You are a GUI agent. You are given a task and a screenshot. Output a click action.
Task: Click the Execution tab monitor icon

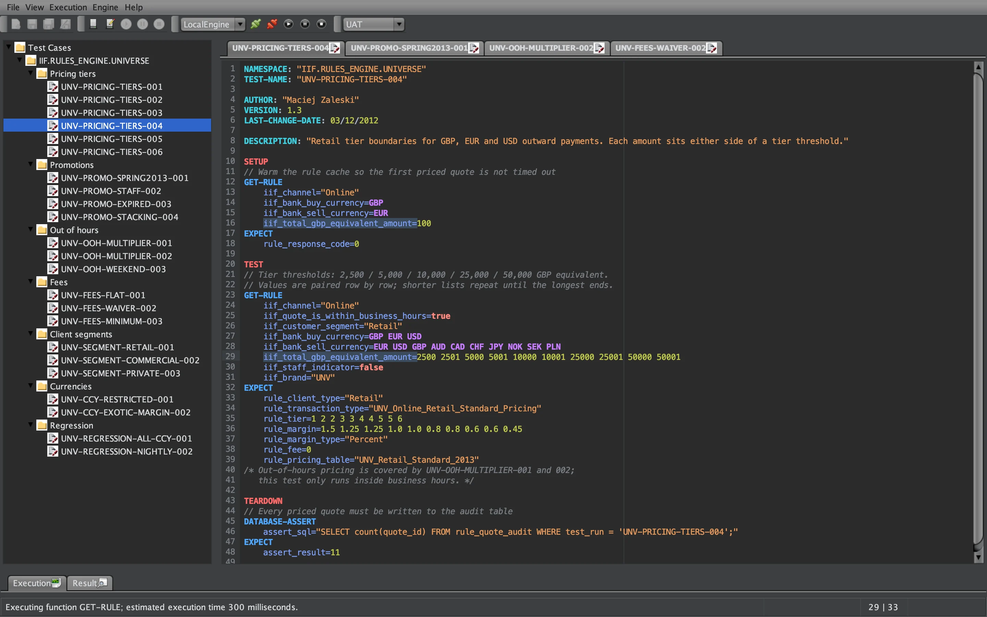click(56, 582)
